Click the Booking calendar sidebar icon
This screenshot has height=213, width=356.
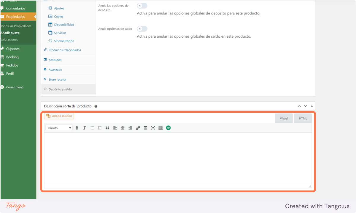[2, 57]
